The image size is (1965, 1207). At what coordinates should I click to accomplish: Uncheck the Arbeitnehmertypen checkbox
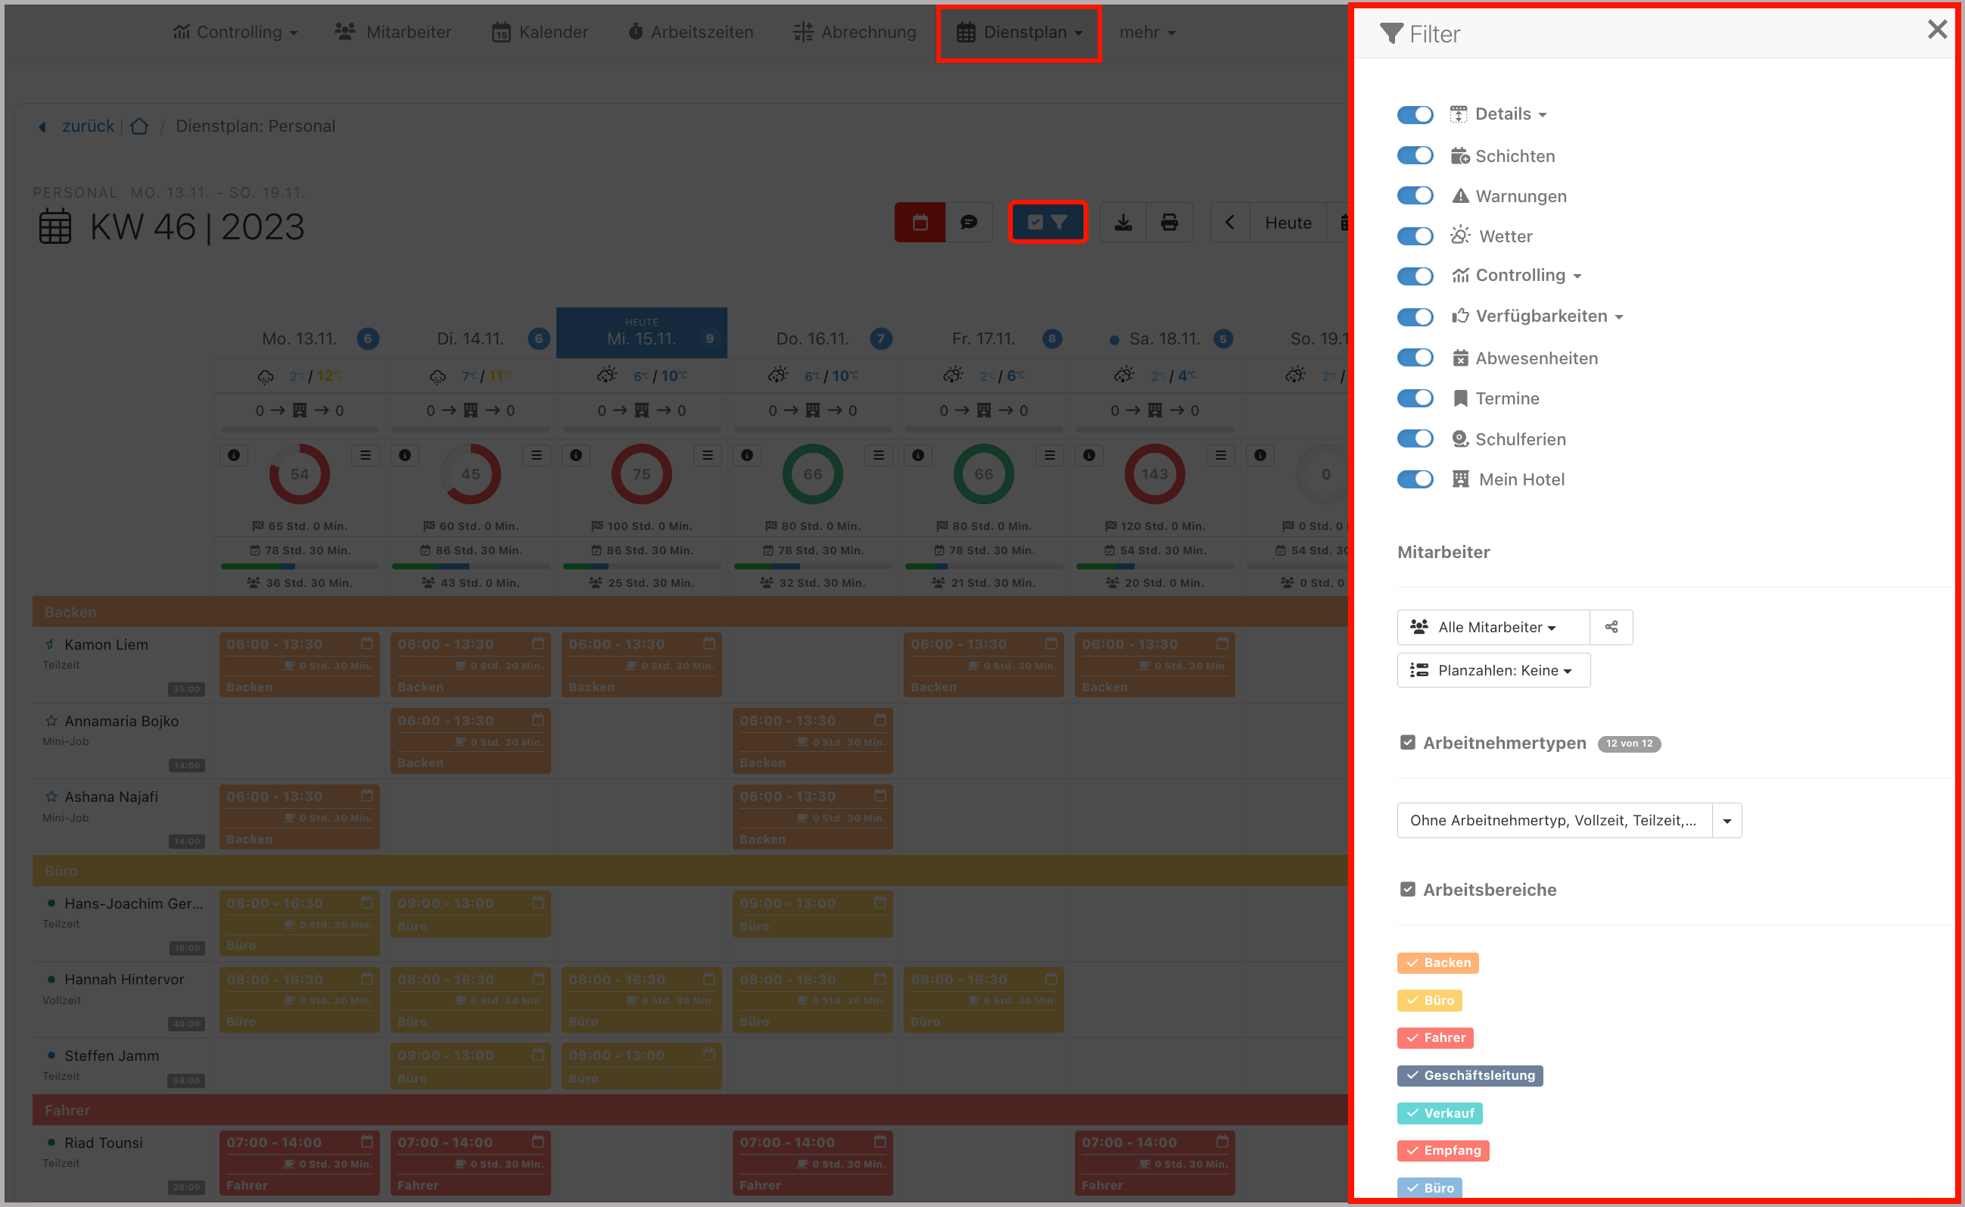tap(1407, 742)
